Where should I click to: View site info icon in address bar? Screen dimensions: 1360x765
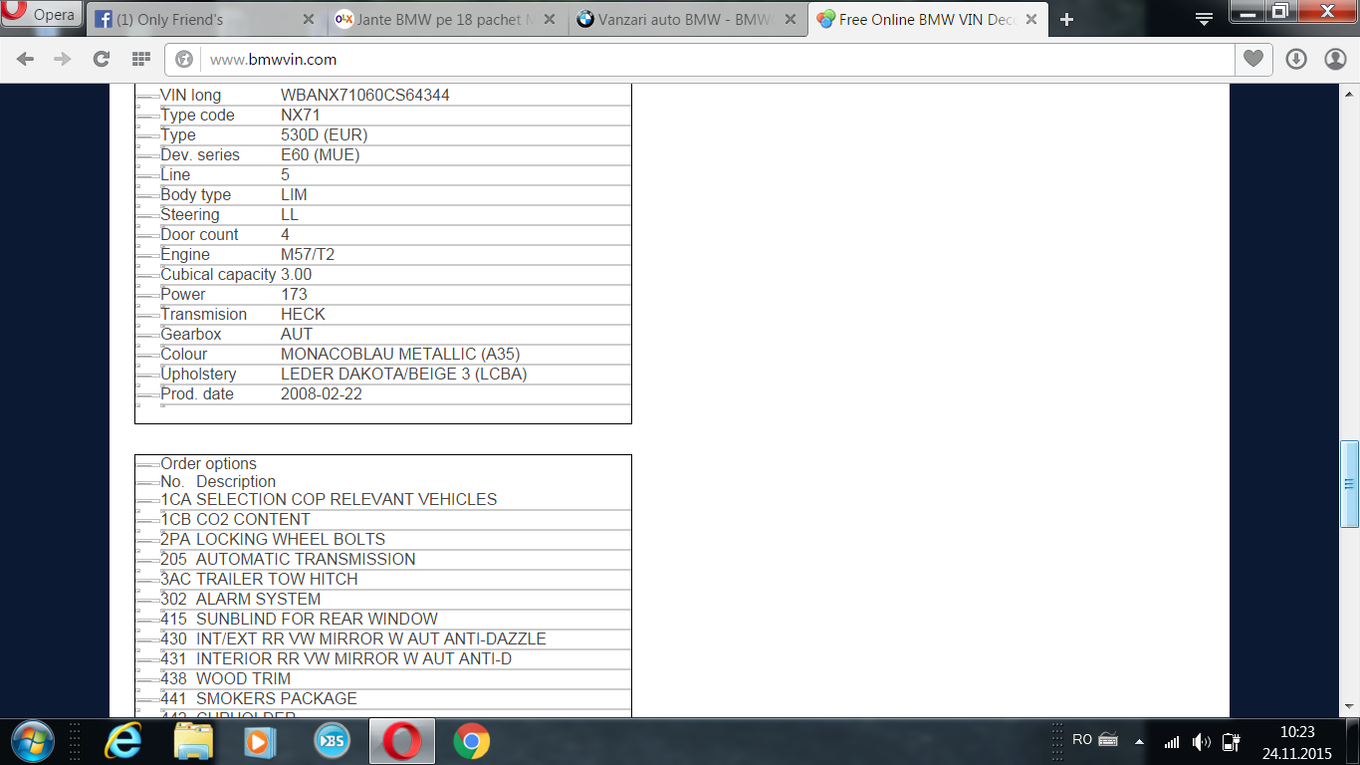coord(184,60)
